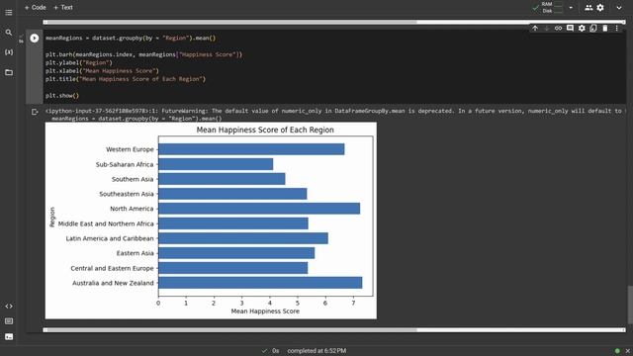Image resolution: width=633 pixels, height=356 pixels.
Task: Open cell editor settings gear
Action: [x=582, y=29]
